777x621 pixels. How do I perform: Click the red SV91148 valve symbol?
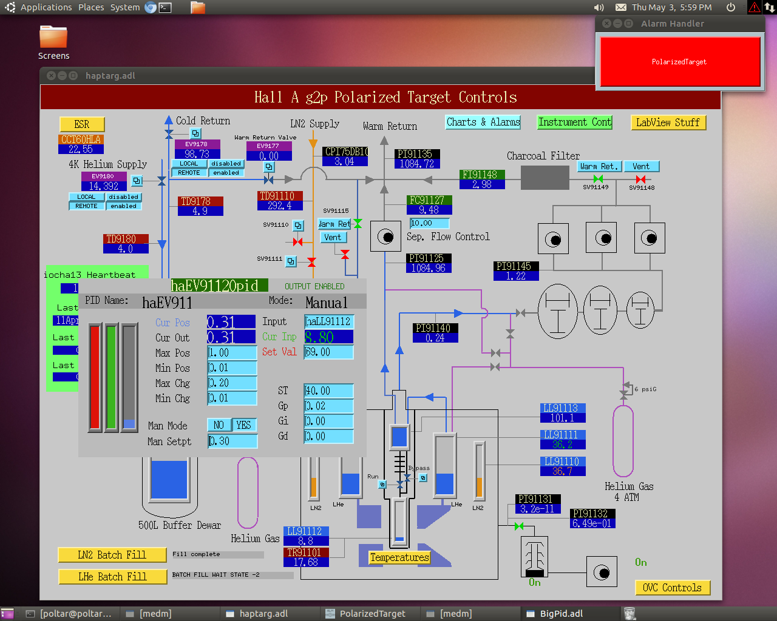click(640, 179)
